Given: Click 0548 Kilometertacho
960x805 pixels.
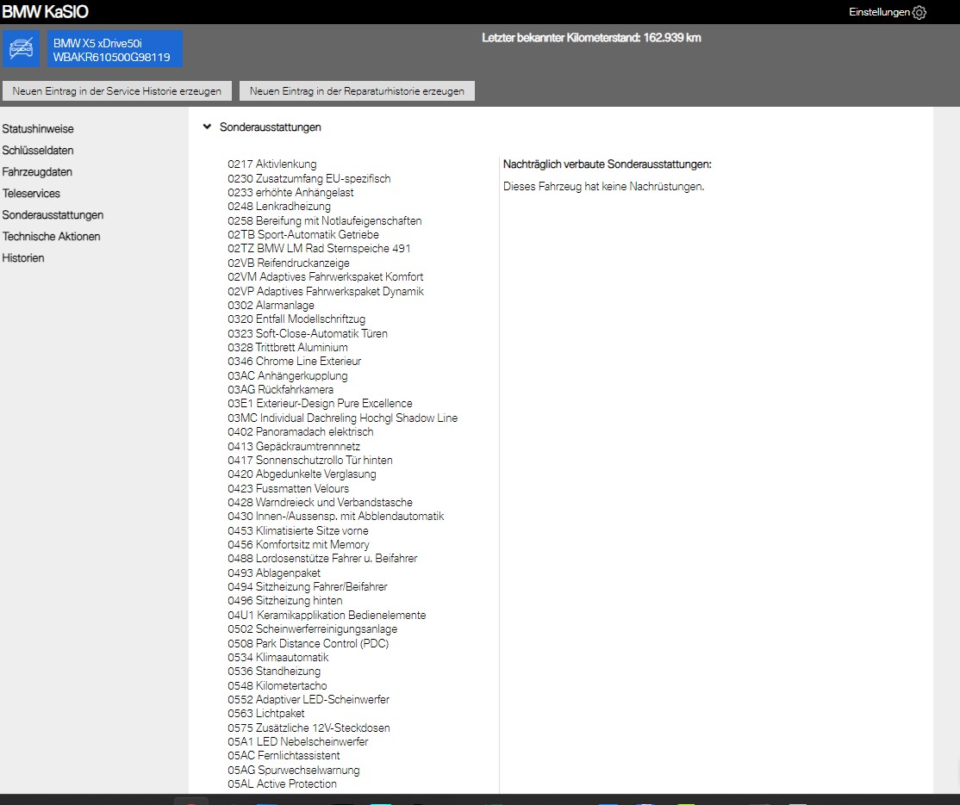Looking at the screenshot, I should [x=277, y=685].
